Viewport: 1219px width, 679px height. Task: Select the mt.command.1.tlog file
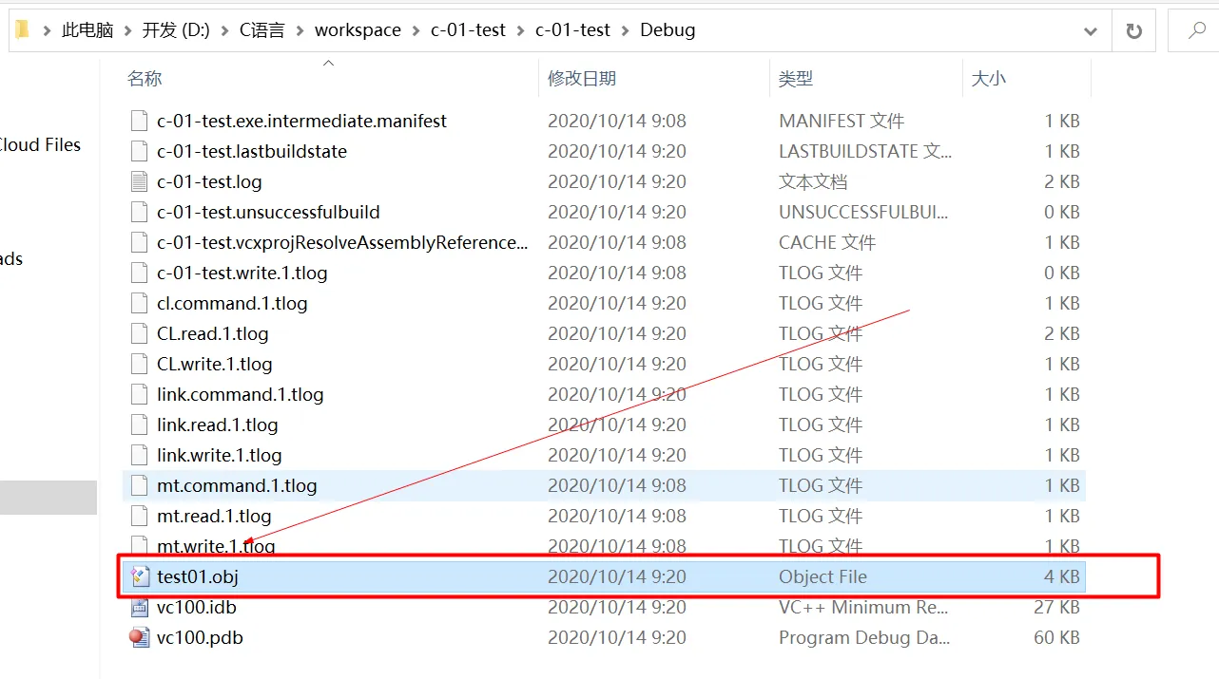tap(237, 485)
